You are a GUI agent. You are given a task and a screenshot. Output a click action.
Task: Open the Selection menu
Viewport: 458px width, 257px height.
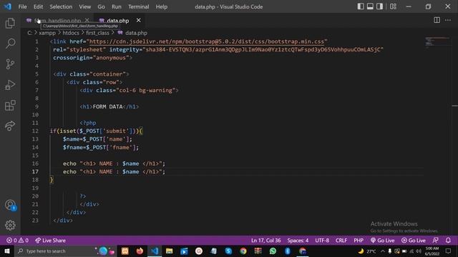click(61, 6)
